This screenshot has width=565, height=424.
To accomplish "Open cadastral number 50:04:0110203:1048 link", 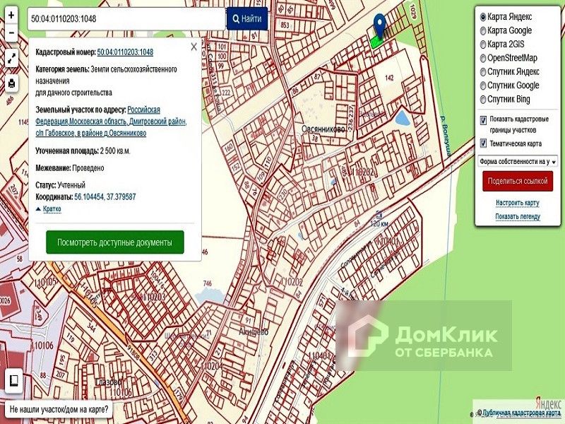I will click(125, 52).
